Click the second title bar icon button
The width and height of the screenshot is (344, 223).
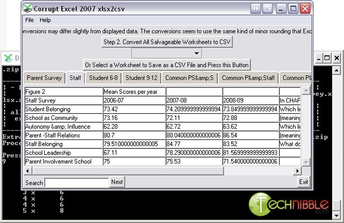pos(267,9)
